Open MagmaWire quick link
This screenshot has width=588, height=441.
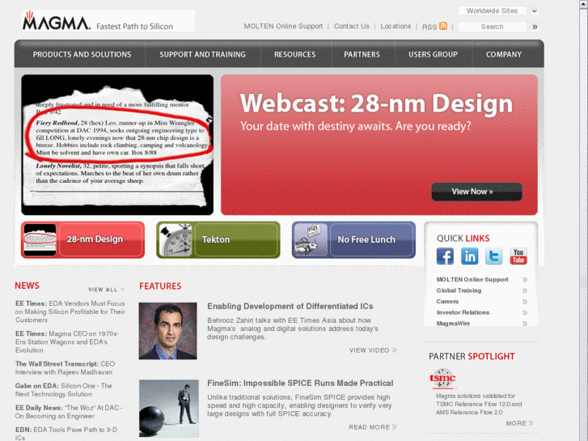pyautogui.click(x=453, y=323)
